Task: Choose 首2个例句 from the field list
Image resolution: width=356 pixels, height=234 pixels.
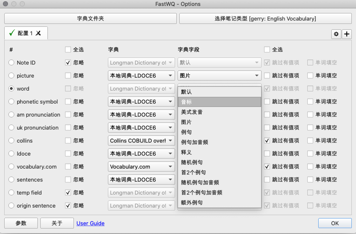Action: pos(220,172)
